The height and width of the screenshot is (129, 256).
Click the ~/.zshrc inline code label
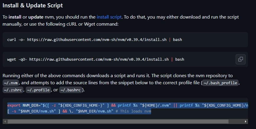click(x=13, y=90)
